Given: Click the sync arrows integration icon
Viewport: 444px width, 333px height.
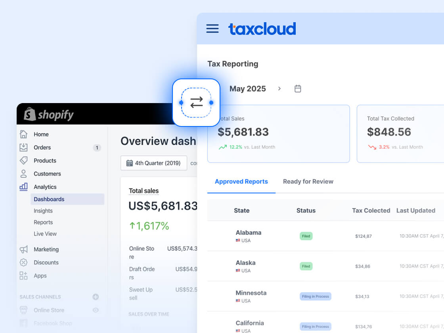Looking at the screenshot, I should [196, 103].
